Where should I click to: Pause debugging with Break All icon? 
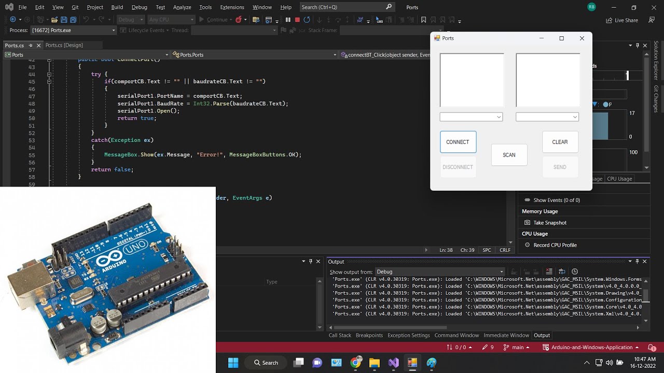tap(288, 20)
